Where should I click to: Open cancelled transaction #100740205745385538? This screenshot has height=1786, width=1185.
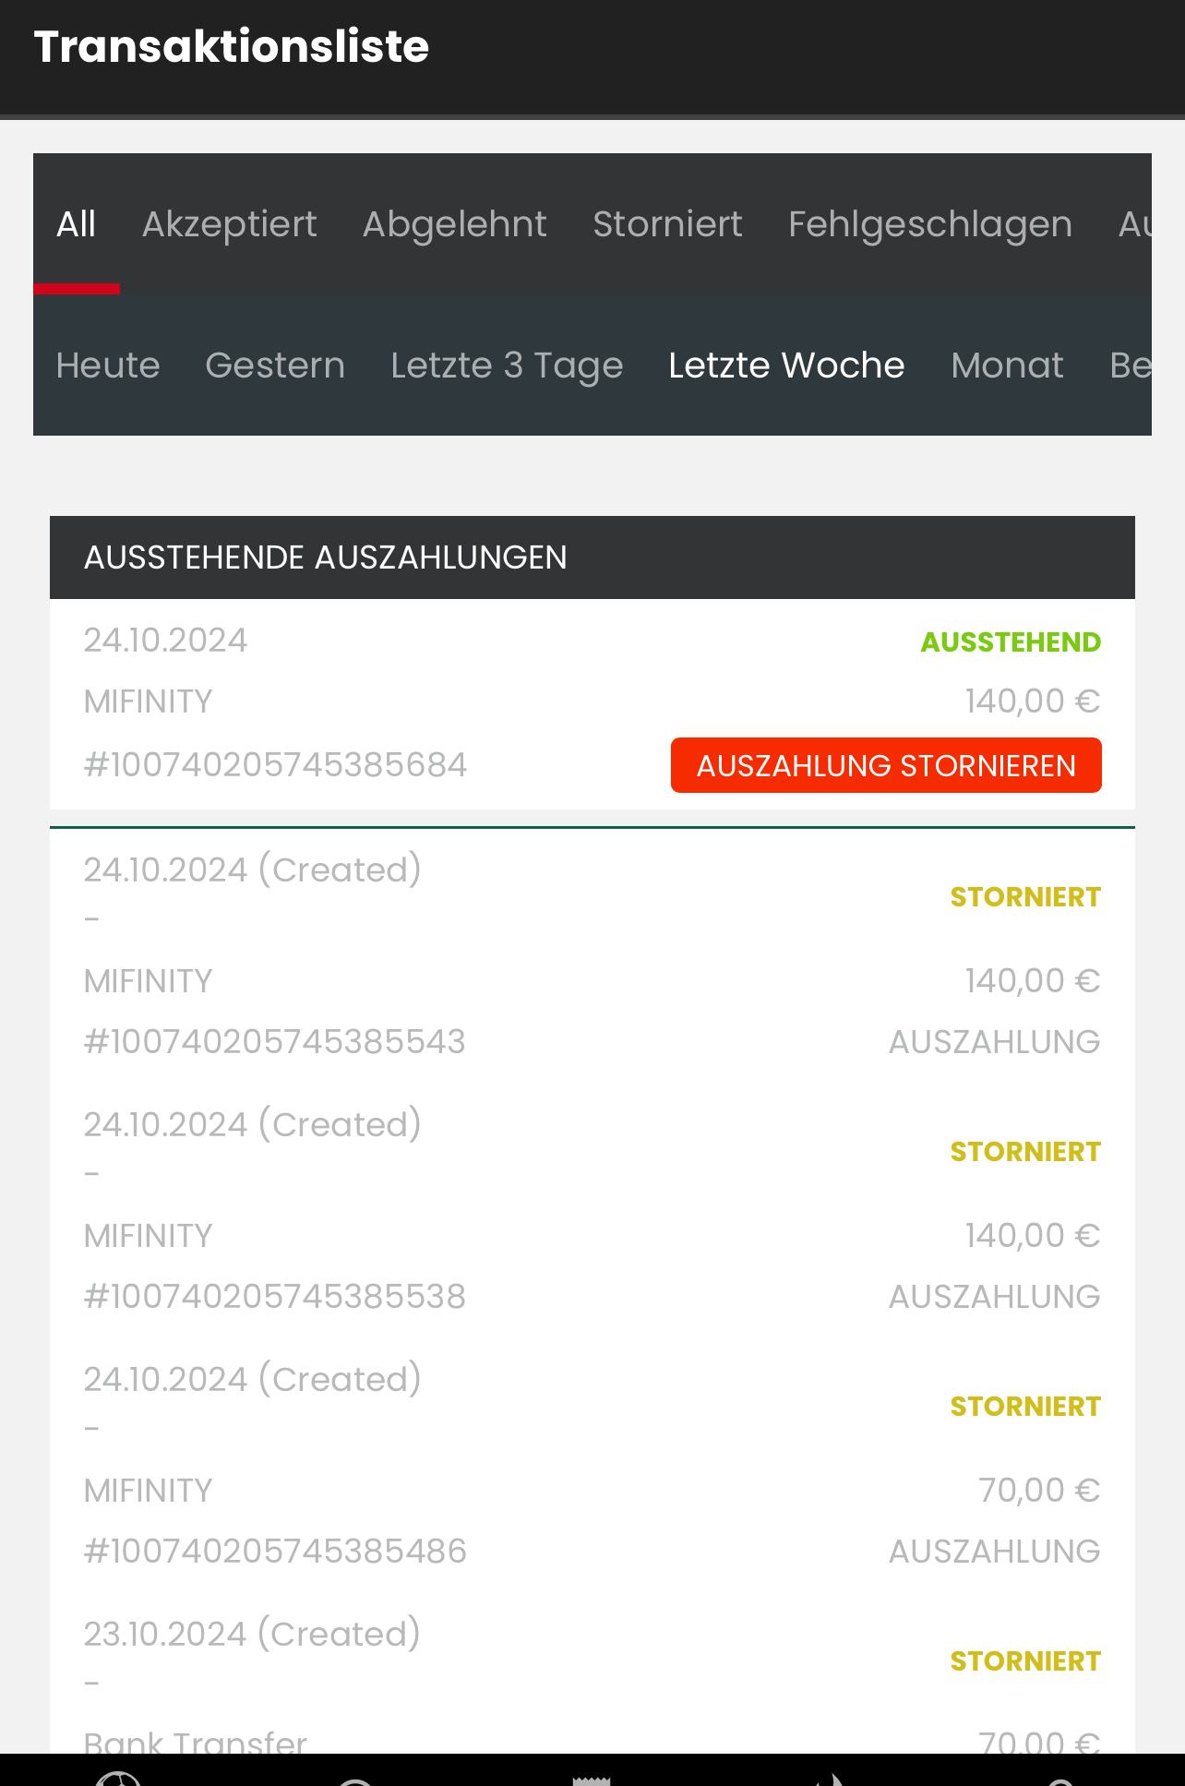point(275,1297)
